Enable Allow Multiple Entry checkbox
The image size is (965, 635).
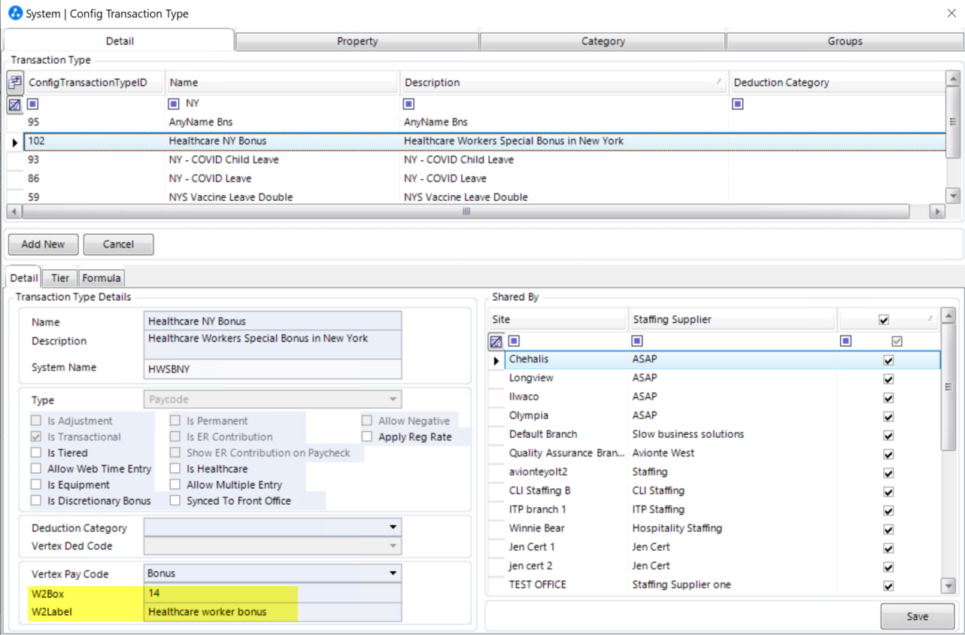point(175,485)
